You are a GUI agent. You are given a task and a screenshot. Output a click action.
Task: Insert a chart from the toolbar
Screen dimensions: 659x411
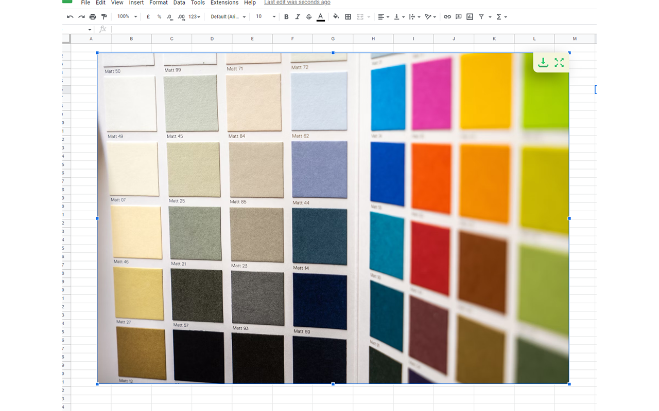click(x=469, y=16)
